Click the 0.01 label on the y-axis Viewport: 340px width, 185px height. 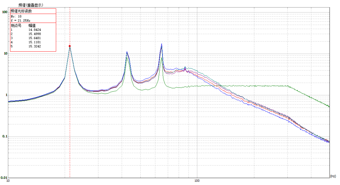4,178
